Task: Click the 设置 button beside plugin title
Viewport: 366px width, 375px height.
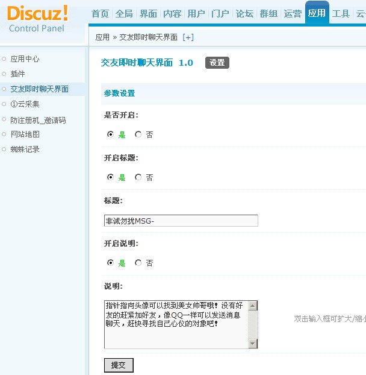Action: (x=217, y=63)
